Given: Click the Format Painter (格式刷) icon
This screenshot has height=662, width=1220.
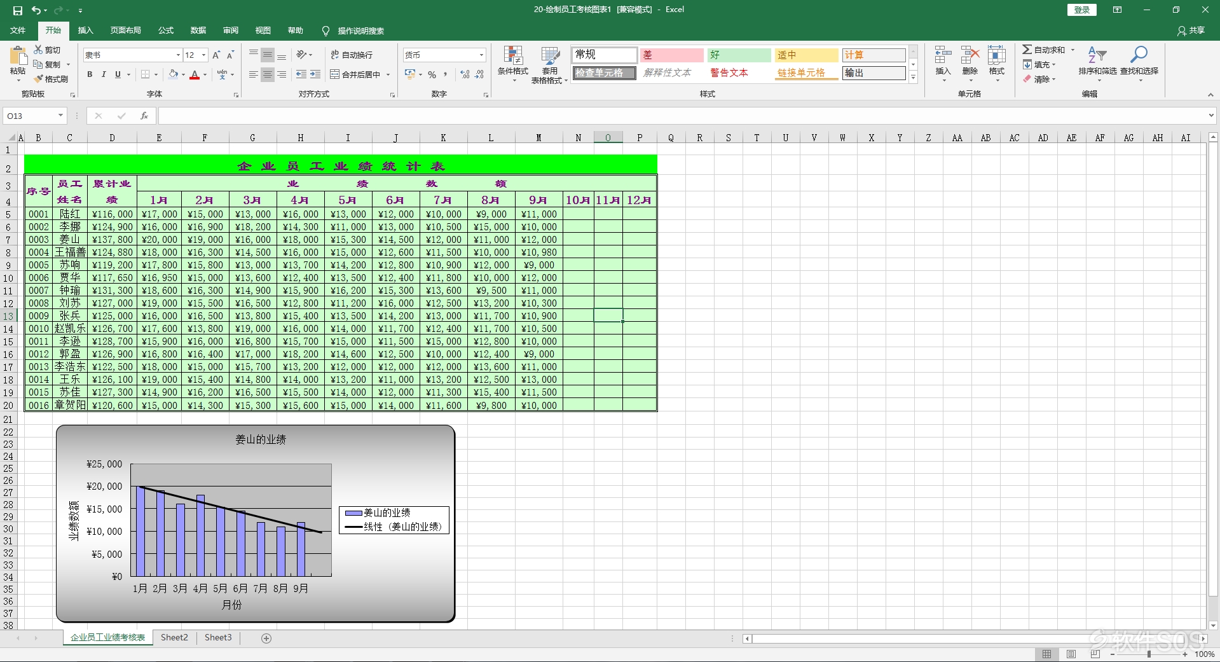Looking at the screenshot, I should pos(38,79).
